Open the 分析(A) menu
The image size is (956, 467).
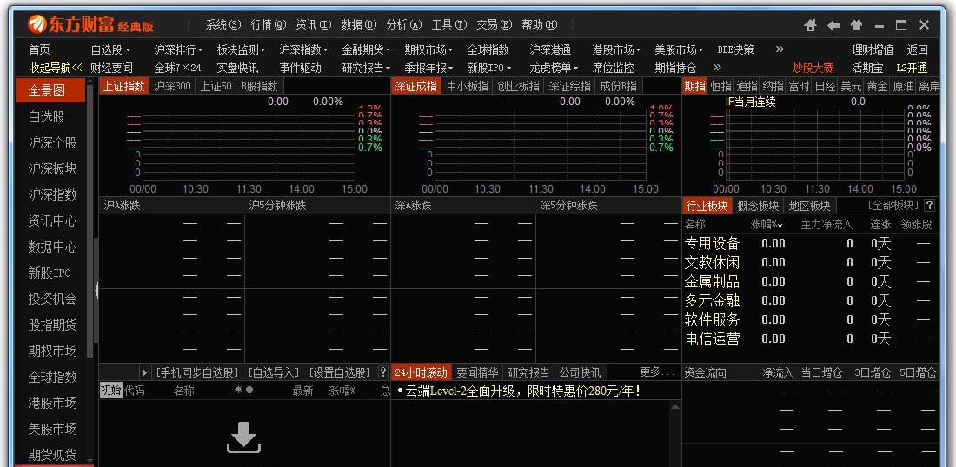point(404,24)
